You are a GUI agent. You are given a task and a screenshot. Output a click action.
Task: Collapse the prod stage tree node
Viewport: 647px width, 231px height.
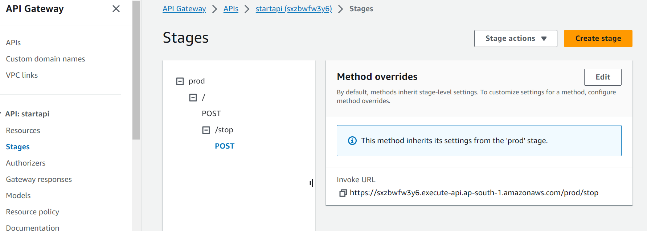180,81
